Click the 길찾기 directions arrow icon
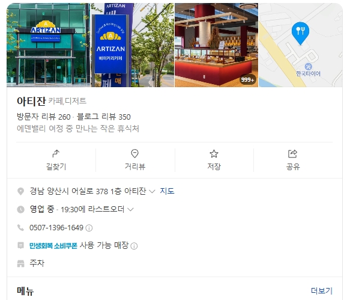Image resolution: width=353 pixels, height=300 pixels. [x=56, y=153]
